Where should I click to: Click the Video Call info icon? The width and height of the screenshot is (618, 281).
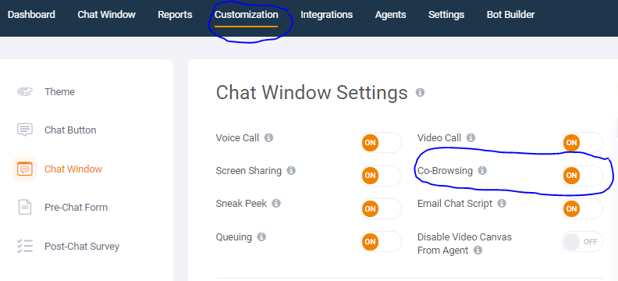[471, 138]
